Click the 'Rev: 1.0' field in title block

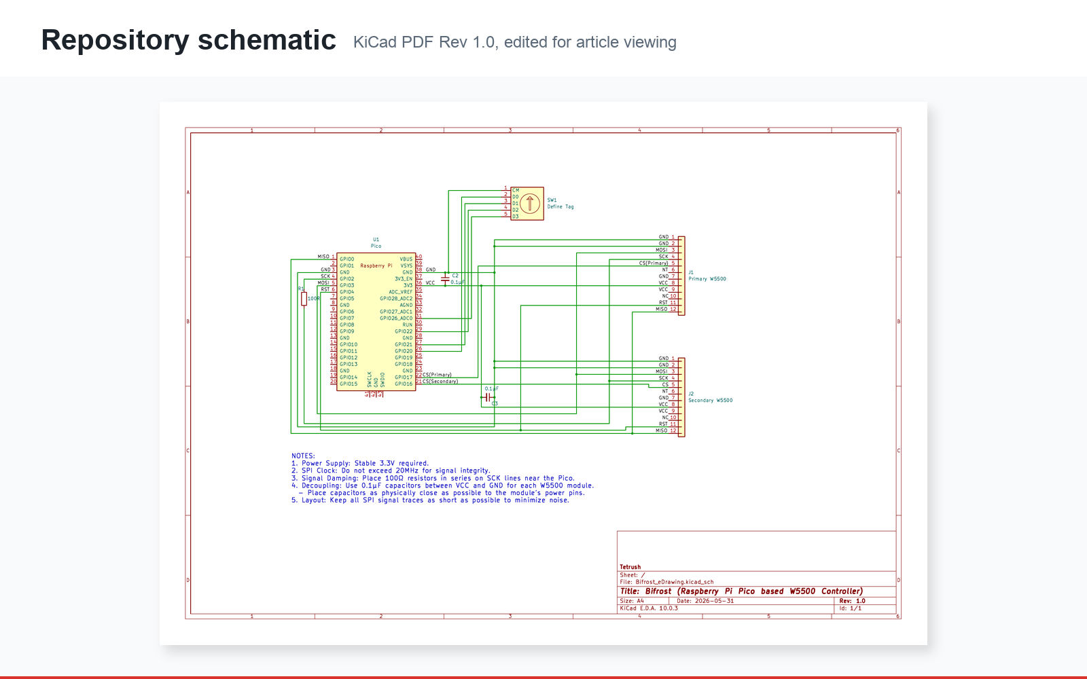(853, 601)
